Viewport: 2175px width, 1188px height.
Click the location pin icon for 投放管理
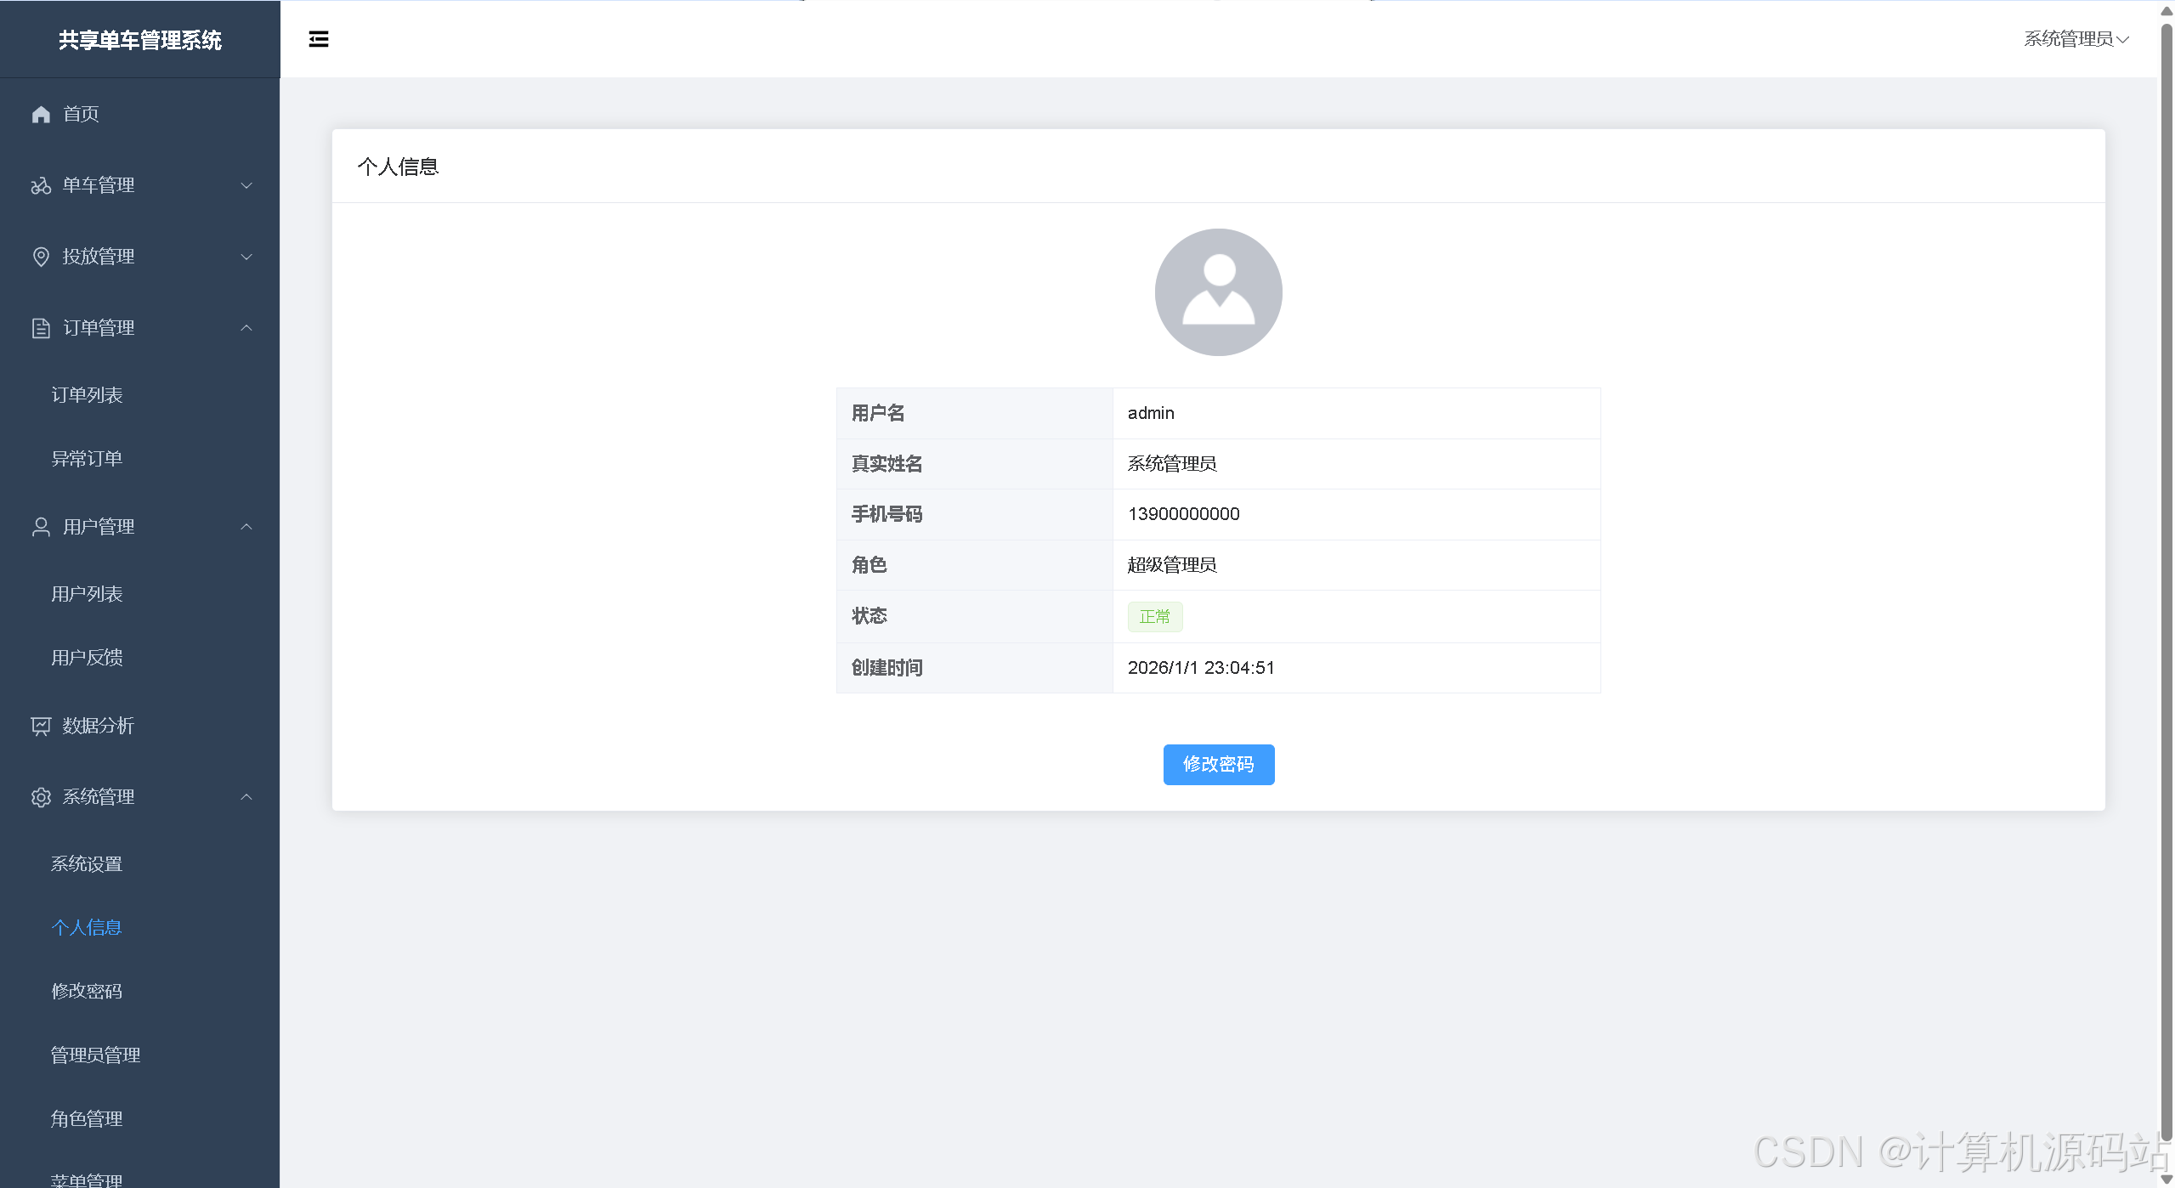(41, 257)
